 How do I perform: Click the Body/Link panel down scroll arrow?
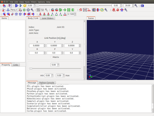pyautogui.click(x=85, y=79)
